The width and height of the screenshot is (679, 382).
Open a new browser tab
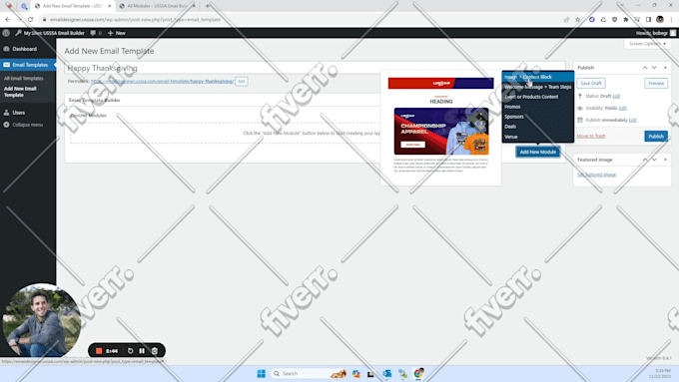point(208,6)
